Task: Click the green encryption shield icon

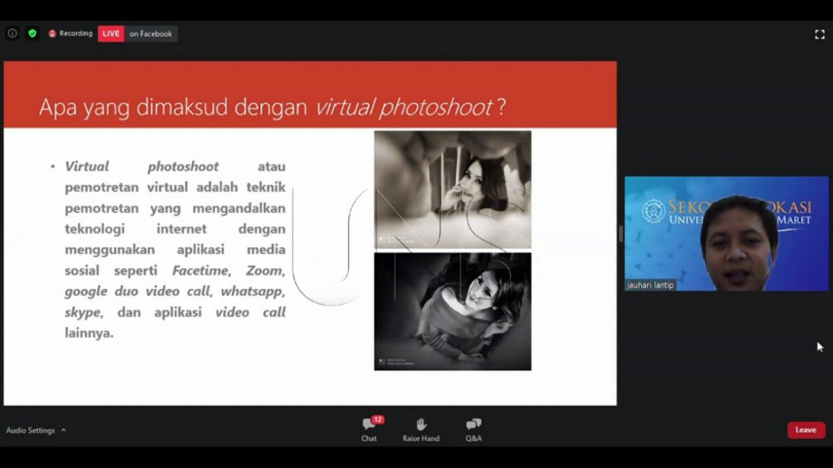Action: tap(33, 33)
